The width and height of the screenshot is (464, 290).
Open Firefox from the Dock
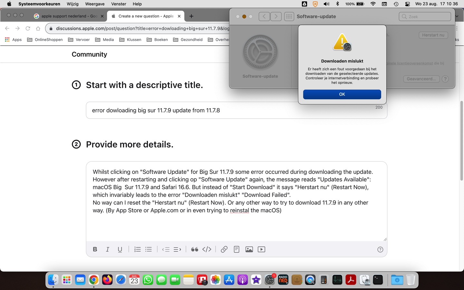point(107,280)
